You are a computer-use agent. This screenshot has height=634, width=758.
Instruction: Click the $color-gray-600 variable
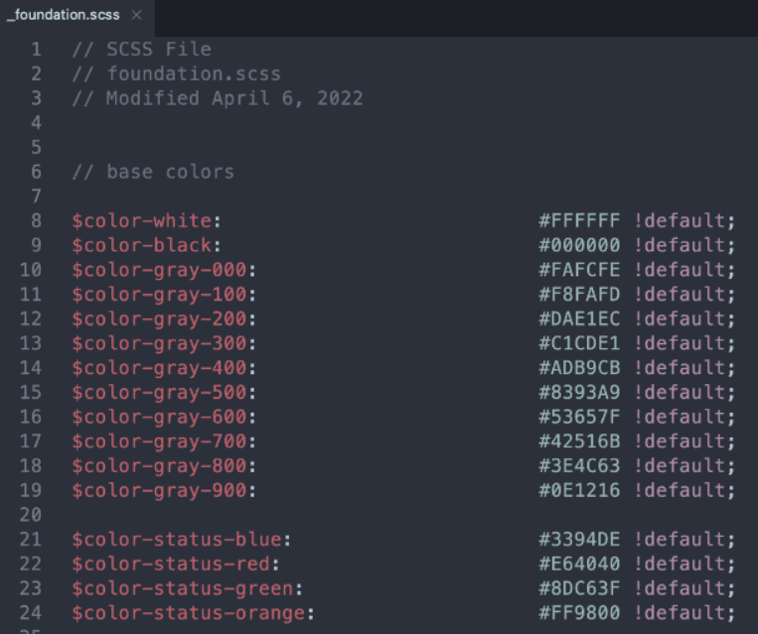159,417
